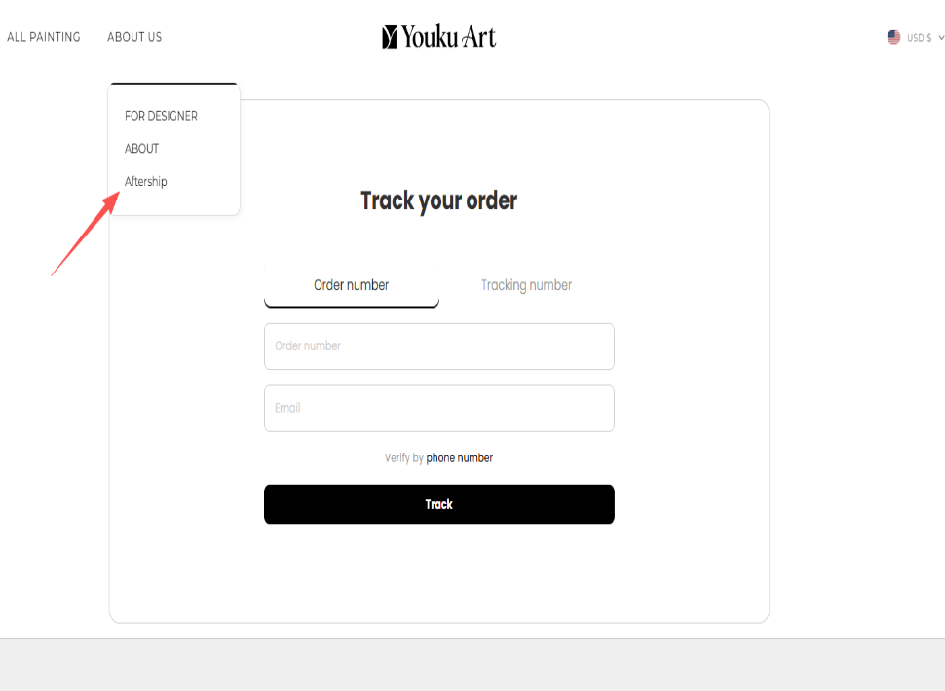Focus the Order number input field
Viewport: 945px width, 691px height.
438,346
